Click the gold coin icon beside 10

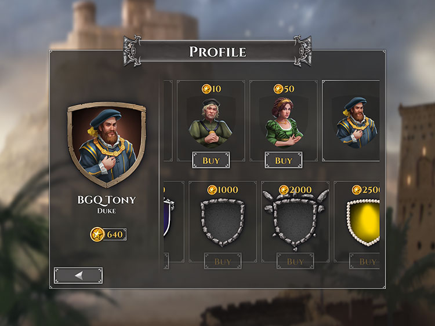pos(206,89)
